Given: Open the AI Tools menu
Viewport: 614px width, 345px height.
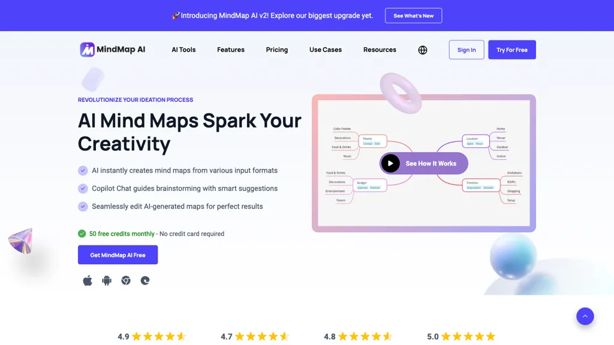Looking at the screenshot, I should (x=183, y=50).
